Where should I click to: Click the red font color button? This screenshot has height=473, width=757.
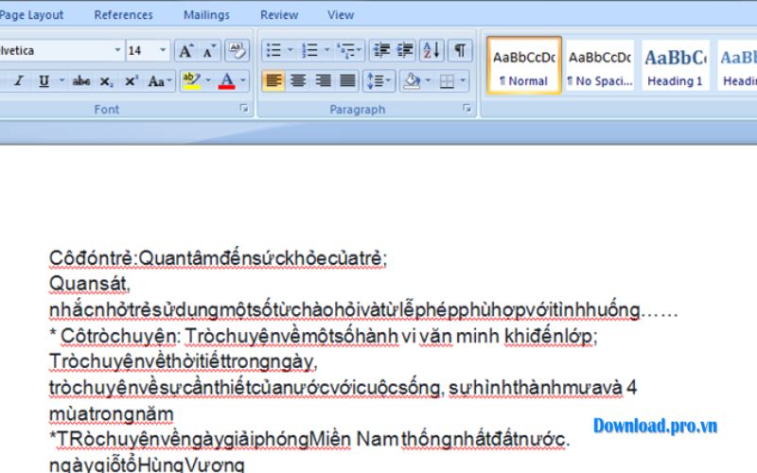[x=226, y=81]
